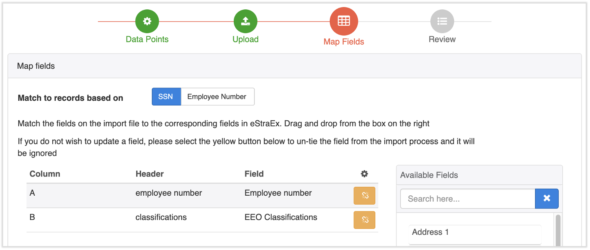Click the Available Fields list scrollbar
Viewport: 590px width, 250px height.
click(558, 230)
